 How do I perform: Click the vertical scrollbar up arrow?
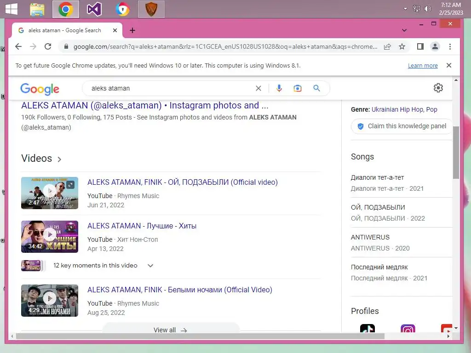(x=456, y=80)
